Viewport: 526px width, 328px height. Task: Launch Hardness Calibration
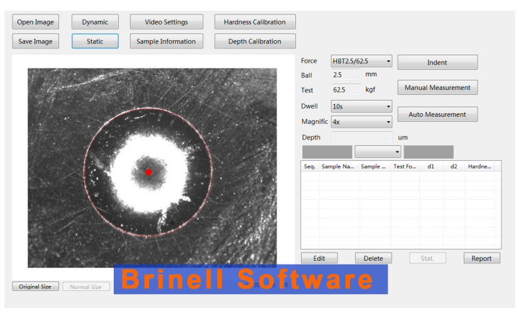pos(255,22)
